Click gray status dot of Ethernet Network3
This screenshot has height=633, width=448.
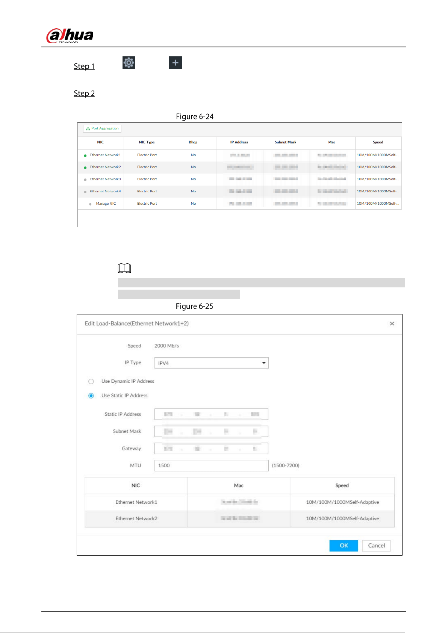(85, 180)
